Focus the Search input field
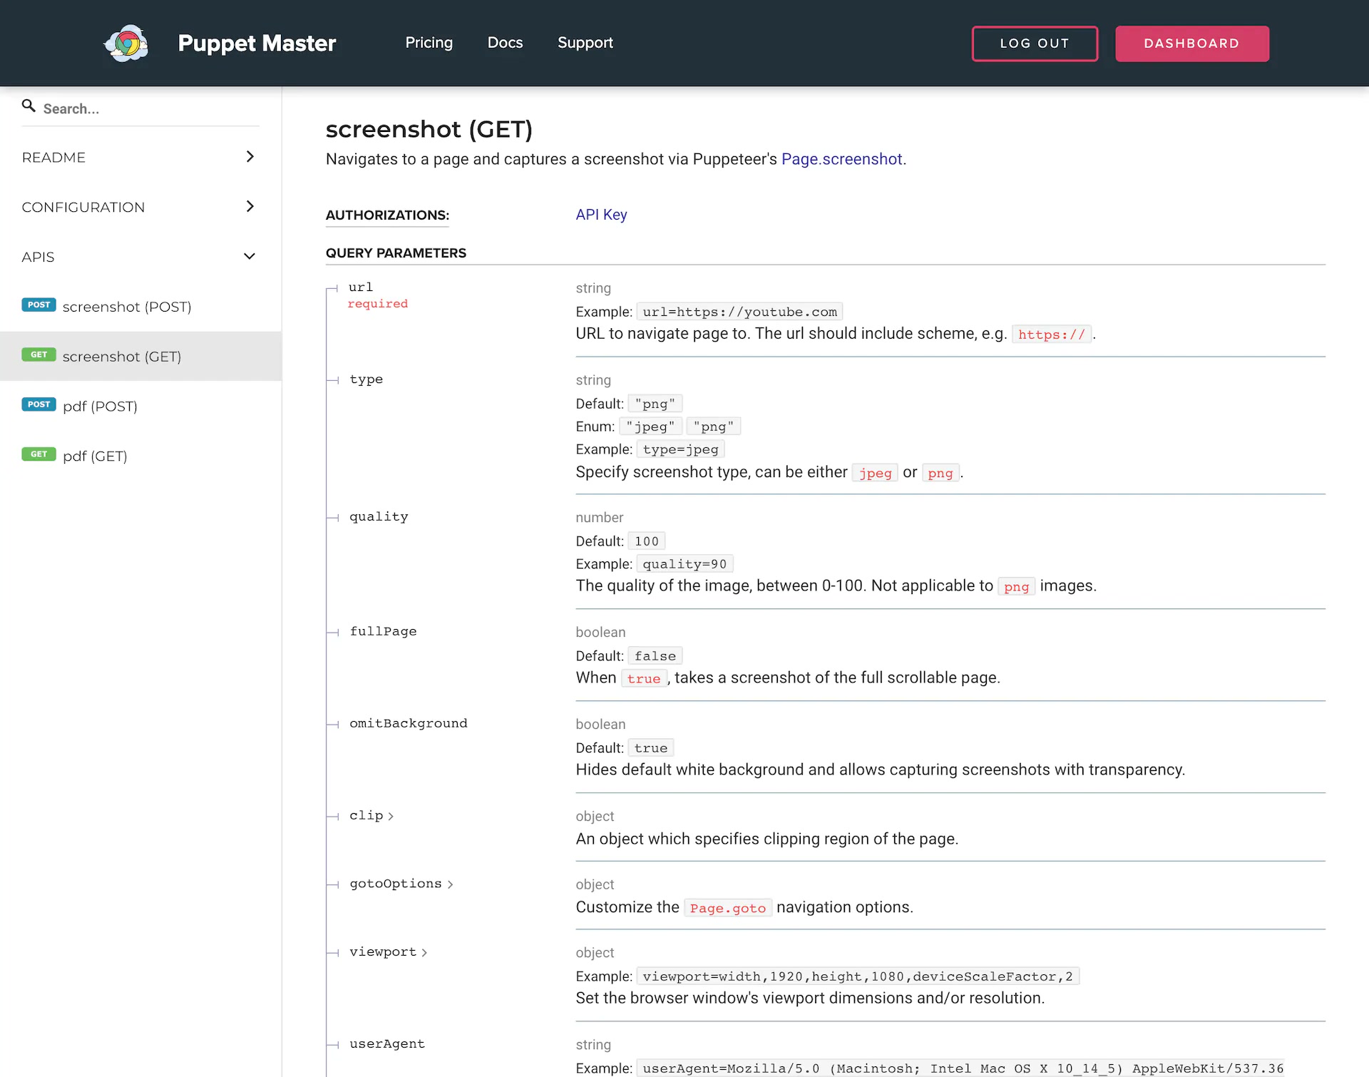Screen dimensions: 1369x1077 tap(150, 108)
